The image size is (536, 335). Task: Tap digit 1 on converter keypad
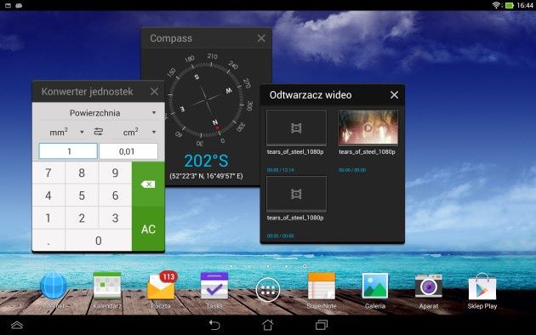click(x=48, y=218)
